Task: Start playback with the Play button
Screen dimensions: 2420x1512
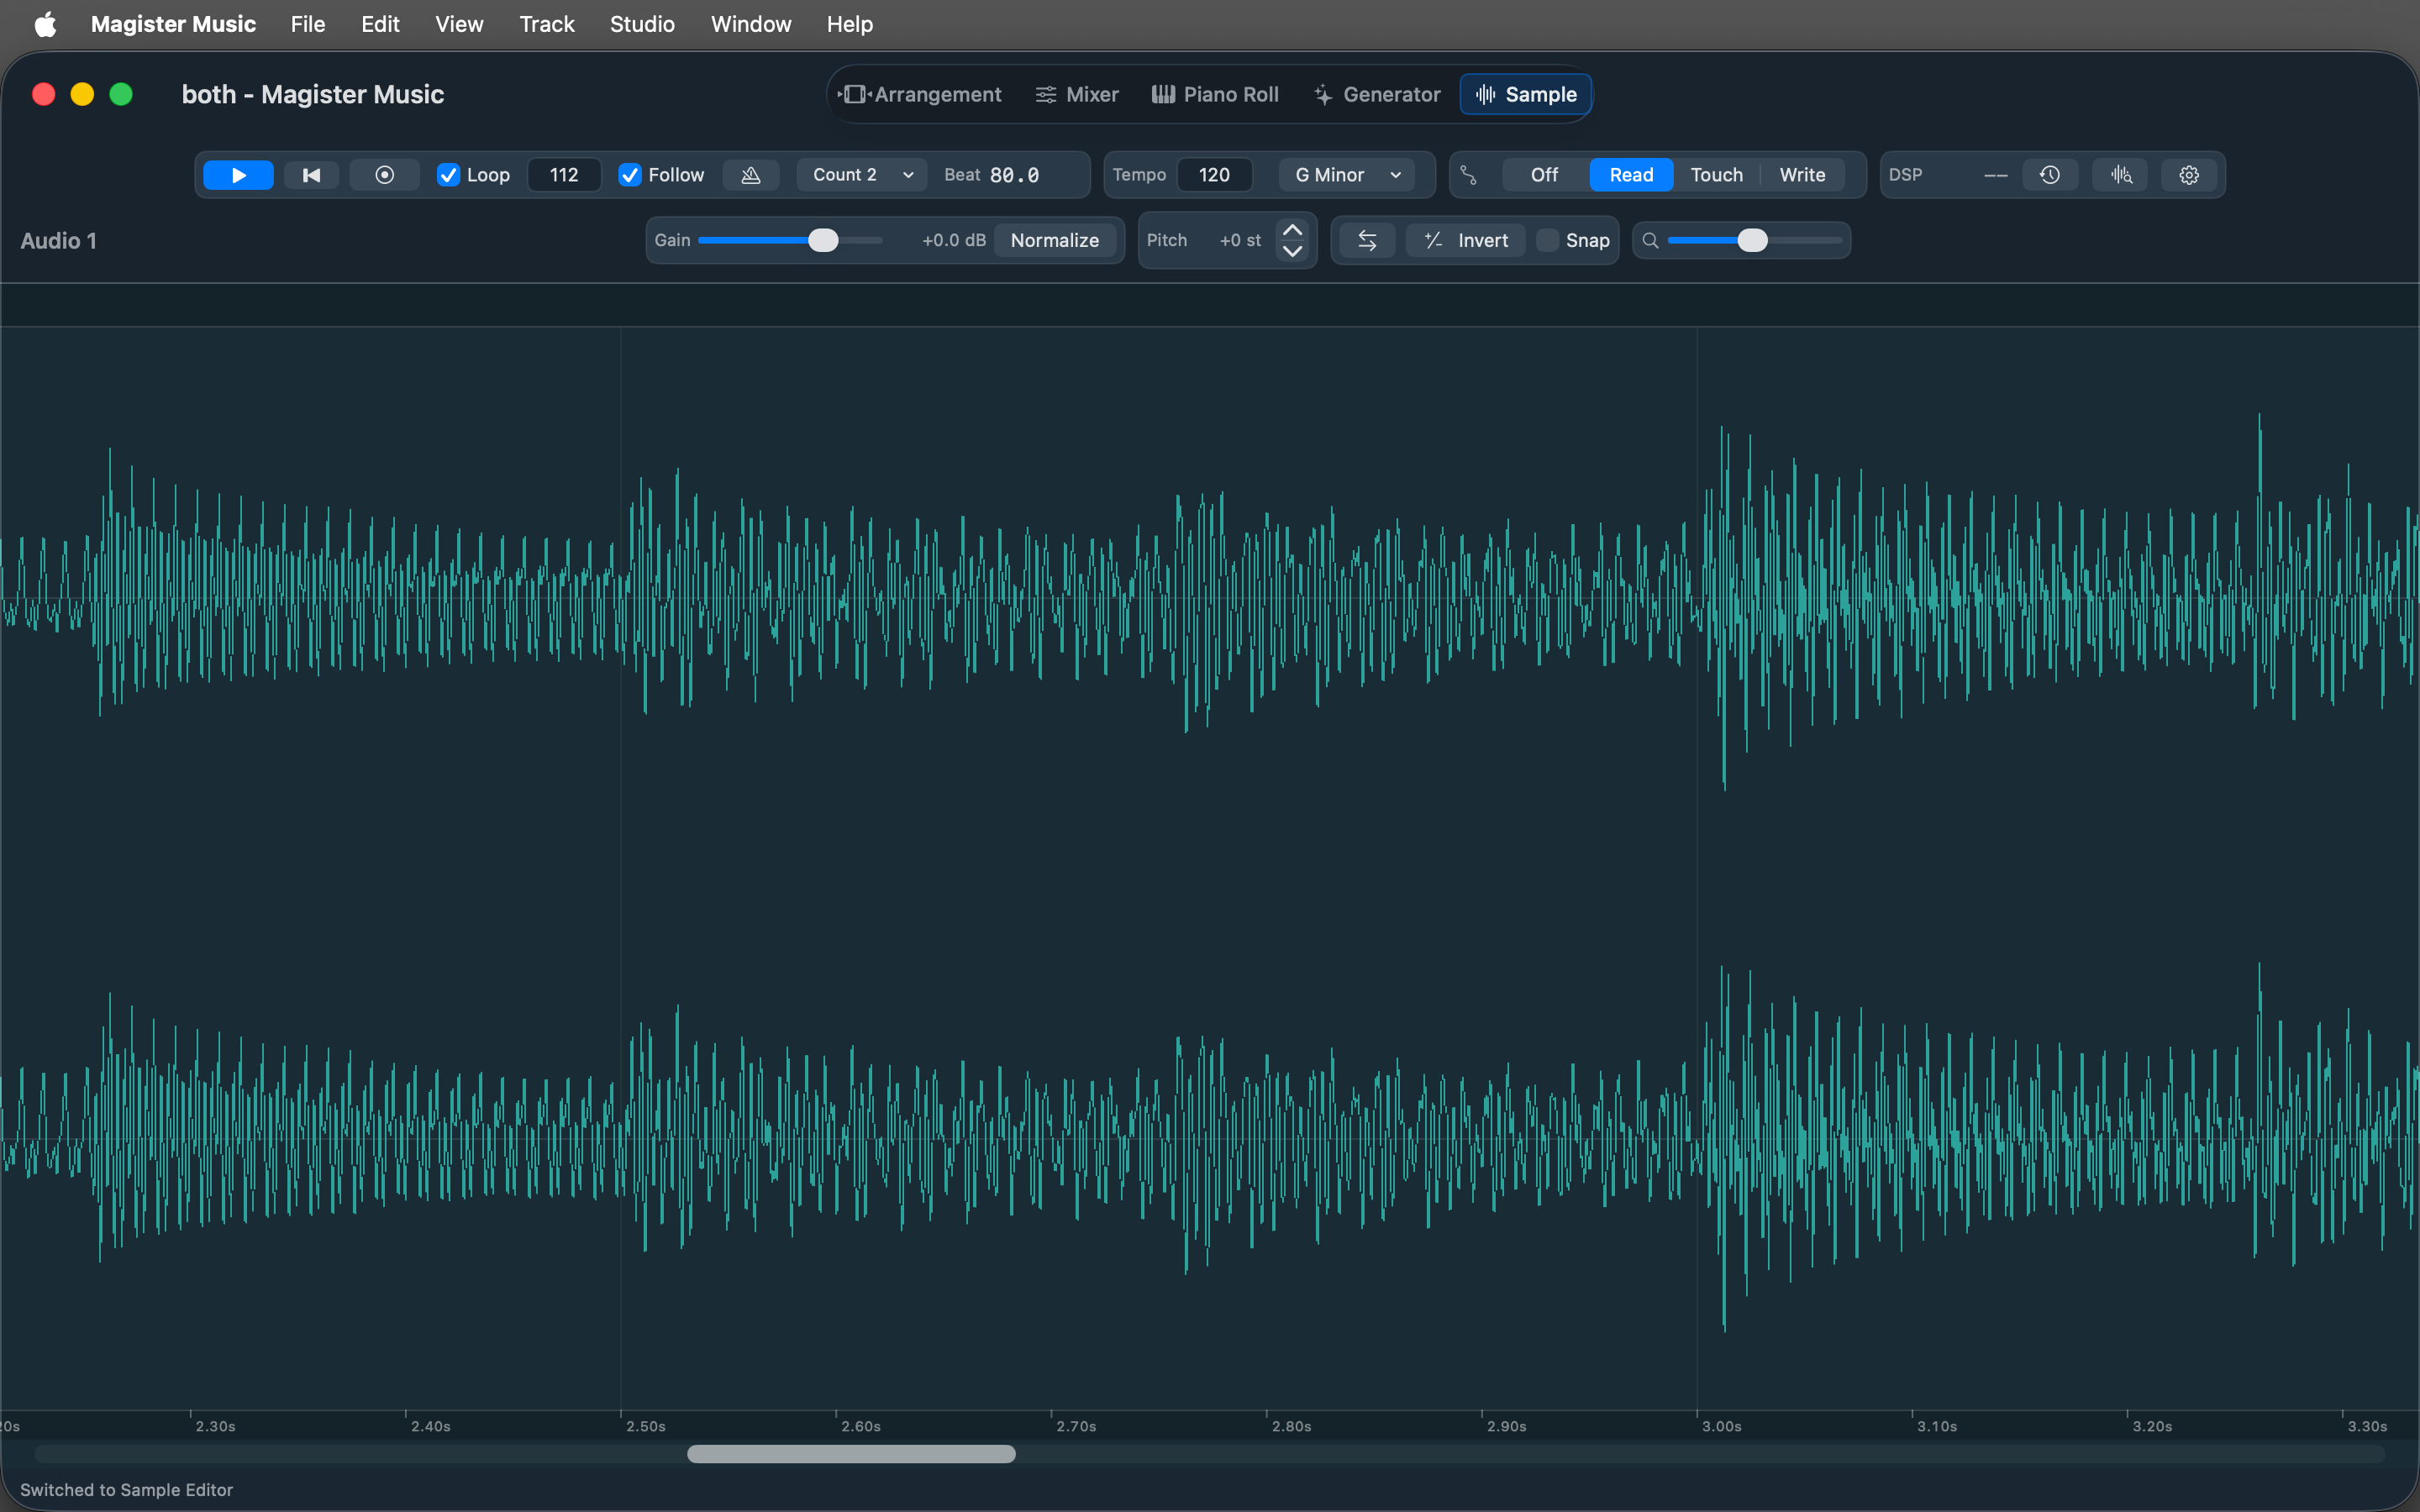Action: pos(238,175)
